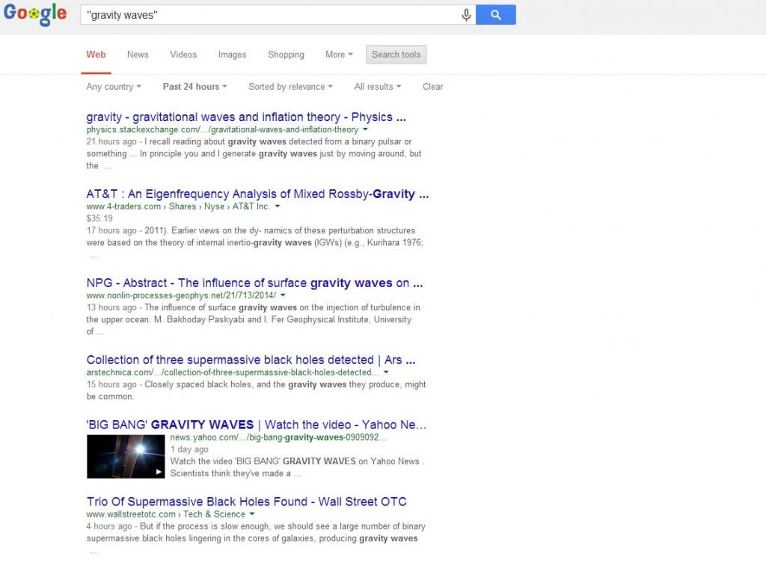The width and height of the screenshot is (766, 566).
Task: Expand arrow beside wallstreetotc.com Tech & Science
Action: 252,514
